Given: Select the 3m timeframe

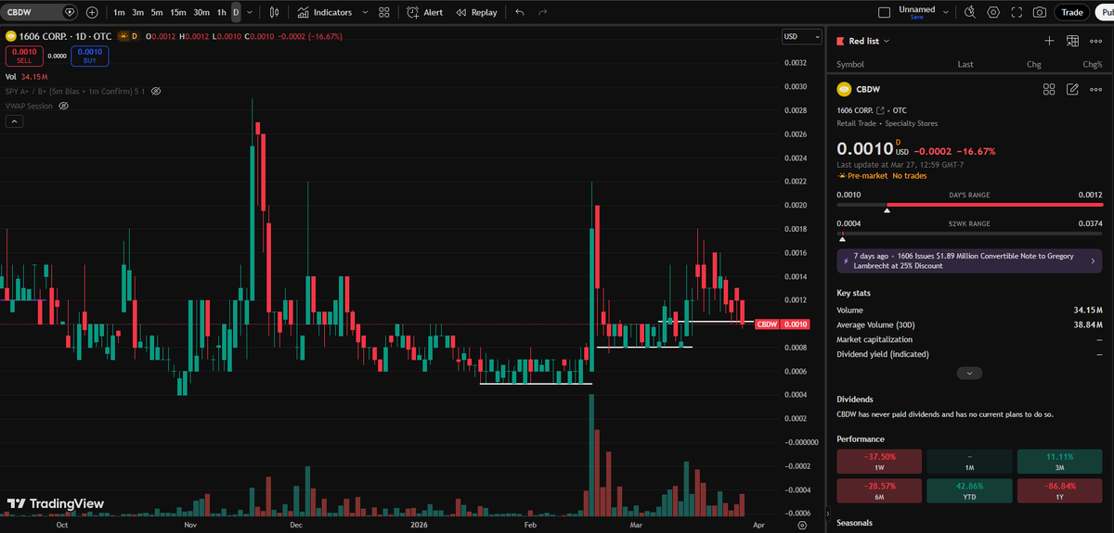Looking at the screenshot, I should pos(137,12).
